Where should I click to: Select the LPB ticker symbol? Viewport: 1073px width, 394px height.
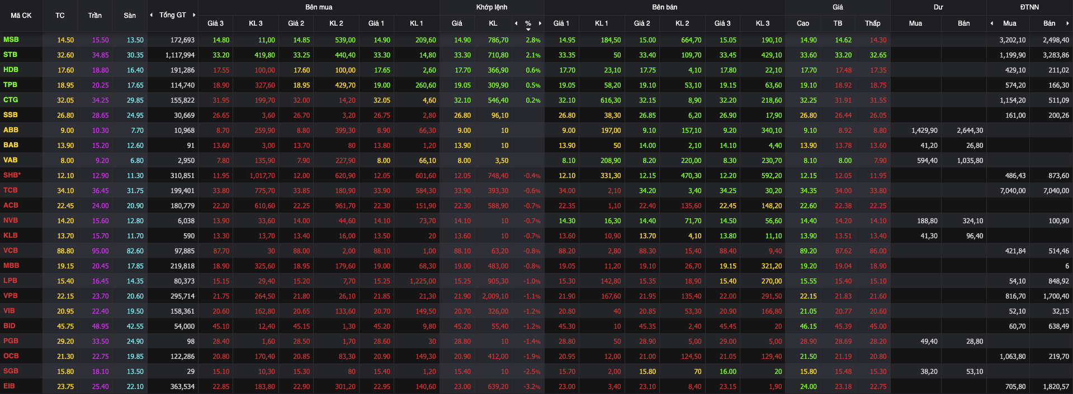[x=11, y=281]
